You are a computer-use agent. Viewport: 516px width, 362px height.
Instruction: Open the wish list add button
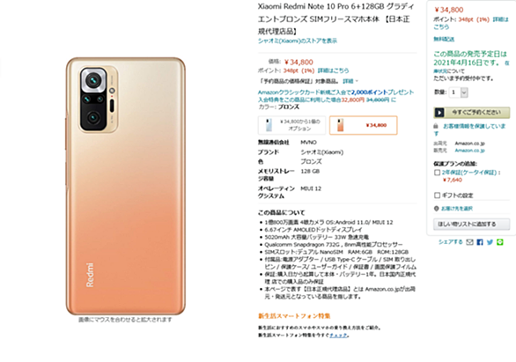coord(472,224)
